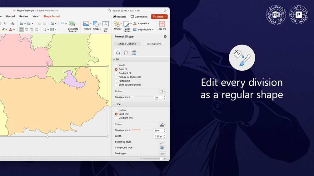Select the Pattern fill option
The width and height of the screenshot is (314, 176).
coord(116,81)
